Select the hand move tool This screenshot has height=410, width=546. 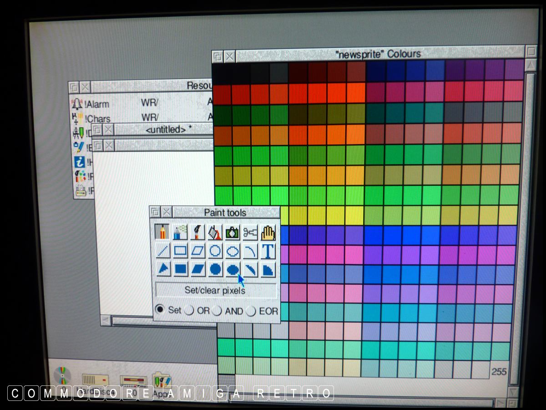coord(268,232)
